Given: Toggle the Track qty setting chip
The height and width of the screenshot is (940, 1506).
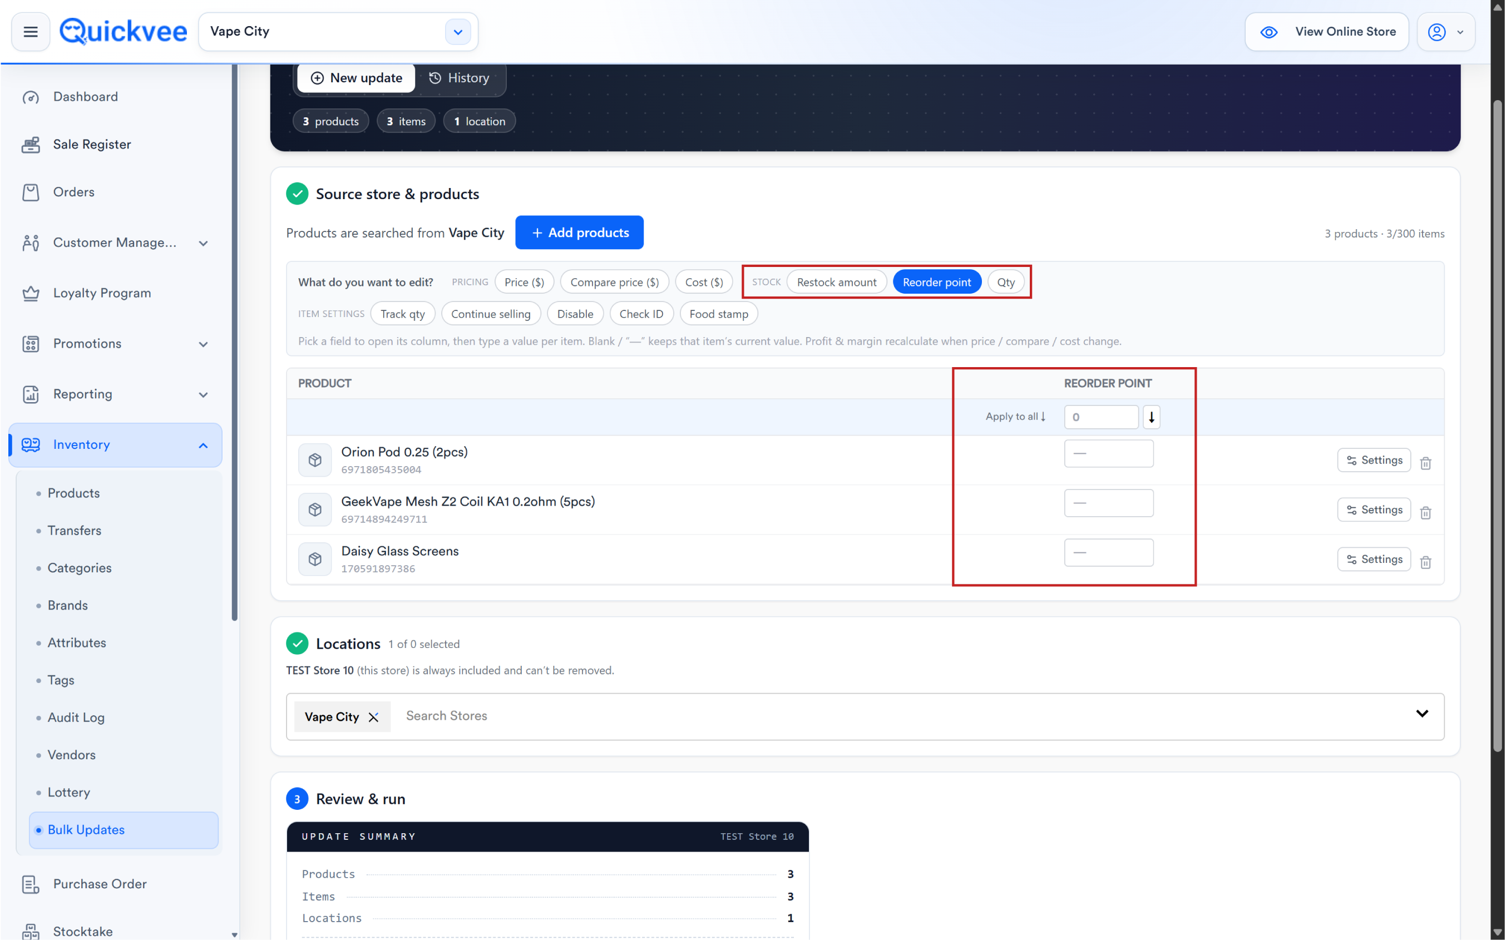Looking at the screenshot, I should click(402, 314).
